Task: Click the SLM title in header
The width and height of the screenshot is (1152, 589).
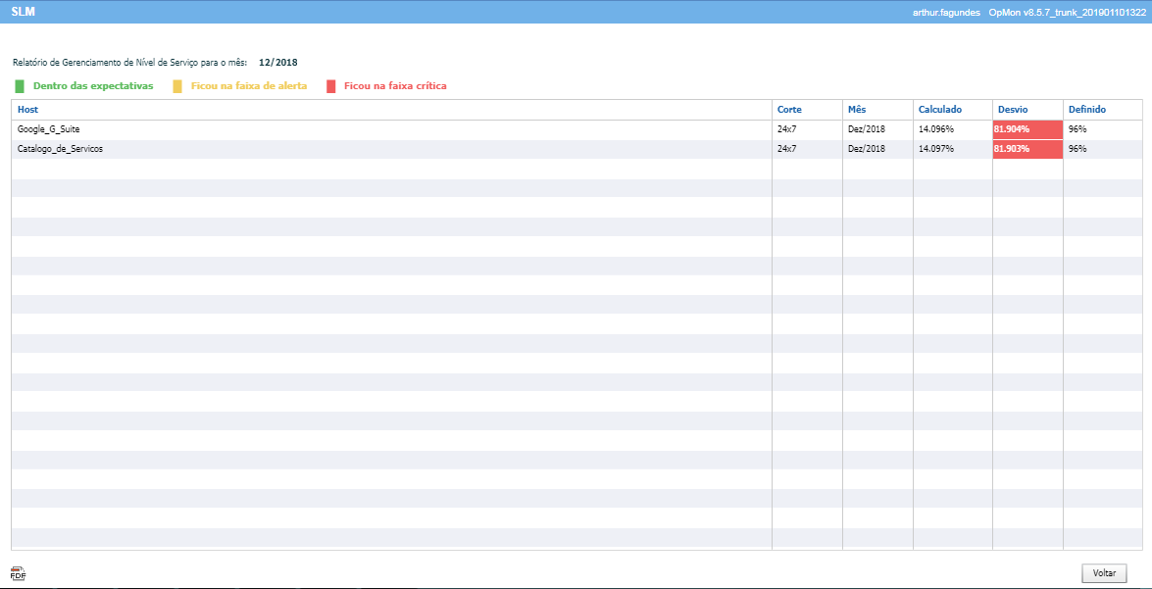Action: 23,12
